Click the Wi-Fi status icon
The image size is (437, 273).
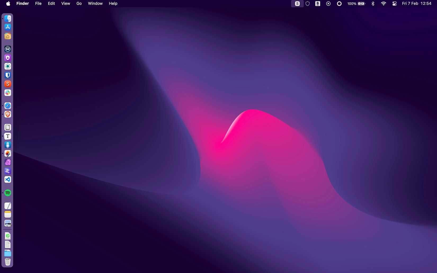(x=383, y=3)
